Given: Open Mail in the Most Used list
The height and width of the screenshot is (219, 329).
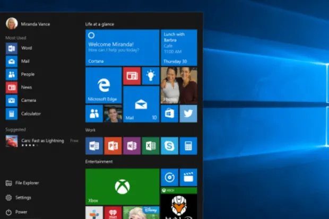Looking at the screenshot, I should [x=18, y=62].
